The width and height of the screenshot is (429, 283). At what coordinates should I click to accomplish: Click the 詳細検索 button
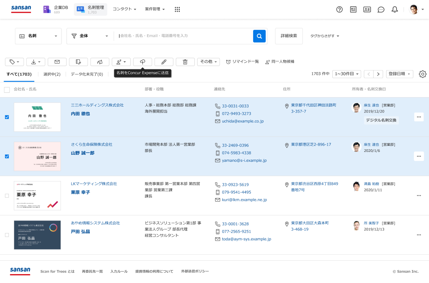point(289,36)
